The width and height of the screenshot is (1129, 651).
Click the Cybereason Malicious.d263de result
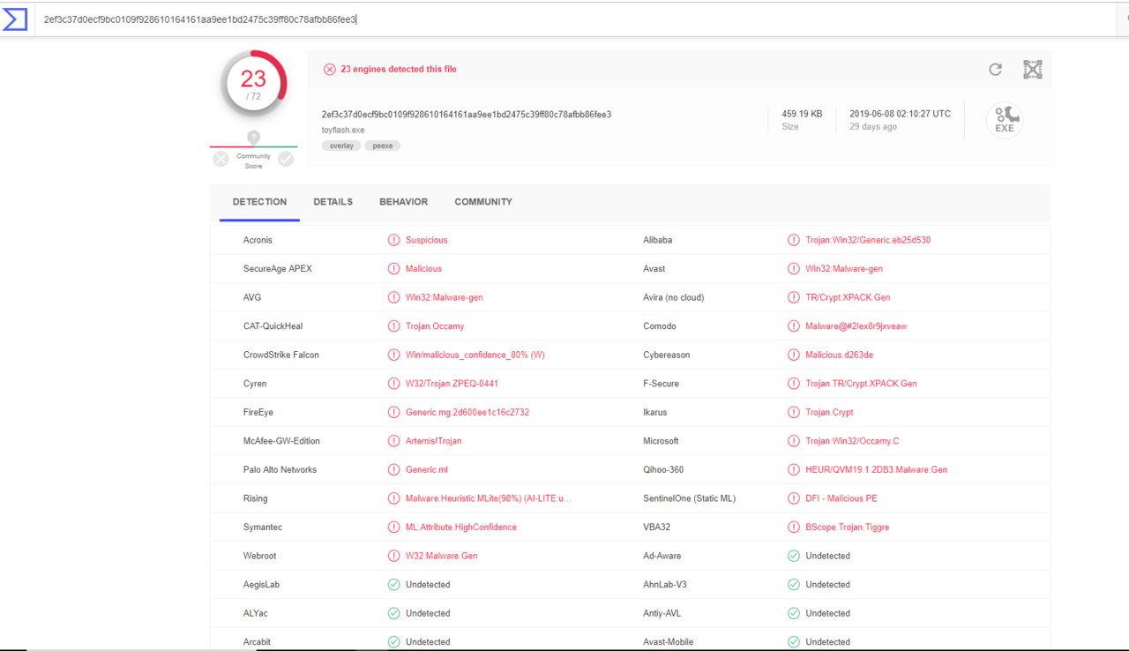click(x=839, y=355)
